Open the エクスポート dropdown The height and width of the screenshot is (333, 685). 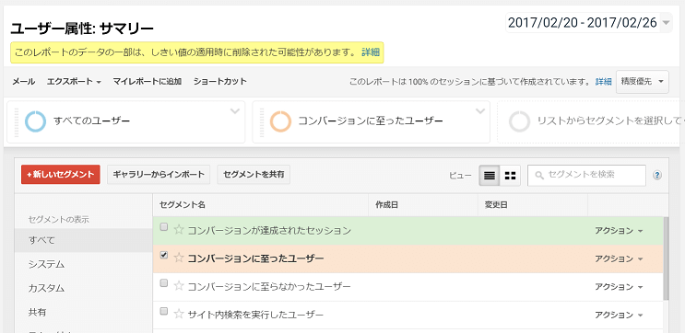74,82
